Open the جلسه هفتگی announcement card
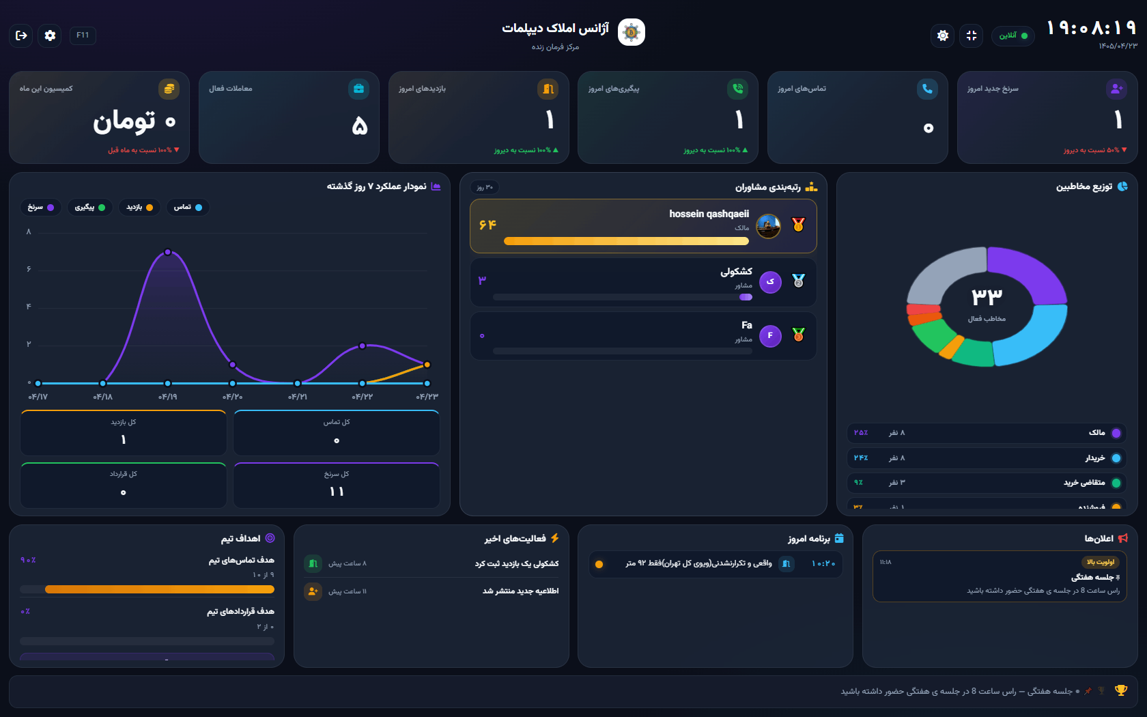The image size is (1147, 717). point(1000,577)
